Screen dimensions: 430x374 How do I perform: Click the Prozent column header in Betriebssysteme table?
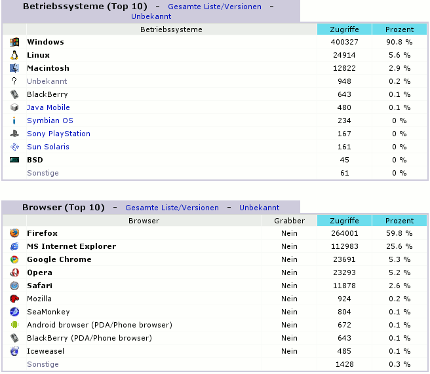[x=399, y=29]
